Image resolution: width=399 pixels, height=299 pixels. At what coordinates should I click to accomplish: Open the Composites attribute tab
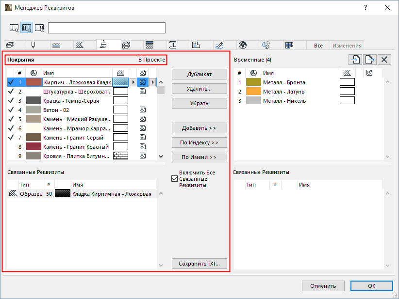tap(150, 45)
